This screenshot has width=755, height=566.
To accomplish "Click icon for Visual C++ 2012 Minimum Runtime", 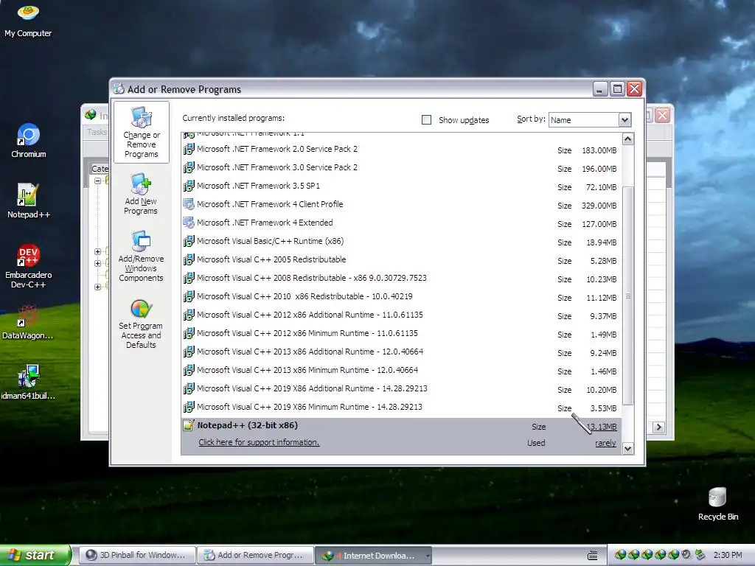I will tap(189, 333).
